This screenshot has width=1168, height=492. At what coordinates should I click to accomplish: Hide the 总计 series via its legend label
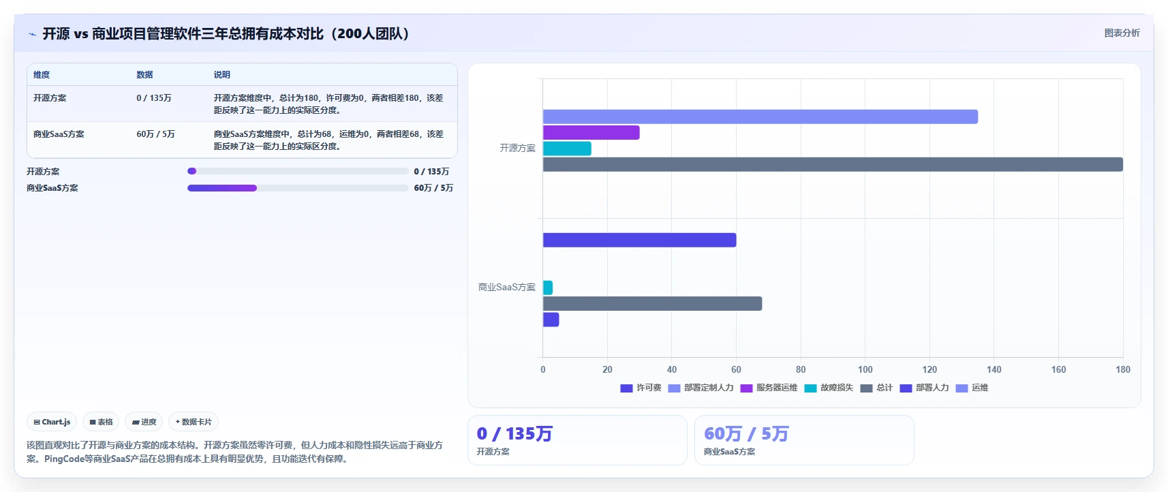[x=885, y=388]
